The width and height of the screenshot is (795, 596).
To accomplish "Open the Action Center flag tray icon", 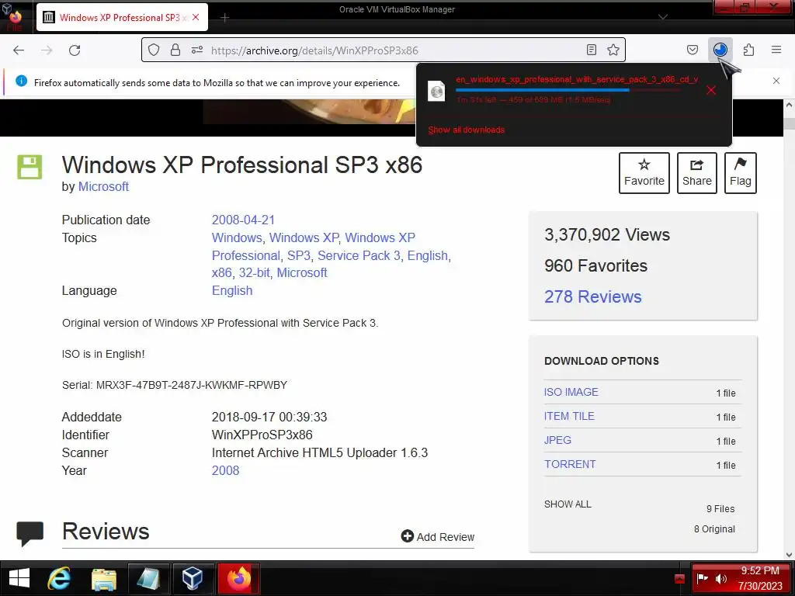I will [x=702, y=579].
